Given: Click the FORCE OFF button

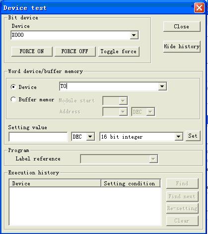Looking at the screenshot, I should pyautogui.click(x=75, y=52).
